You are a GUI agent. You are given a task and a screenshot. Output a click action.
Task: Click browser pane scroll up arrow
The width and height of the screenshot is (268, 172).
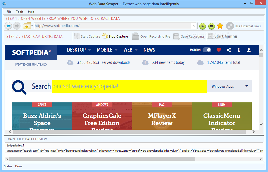tap(261, 50)
